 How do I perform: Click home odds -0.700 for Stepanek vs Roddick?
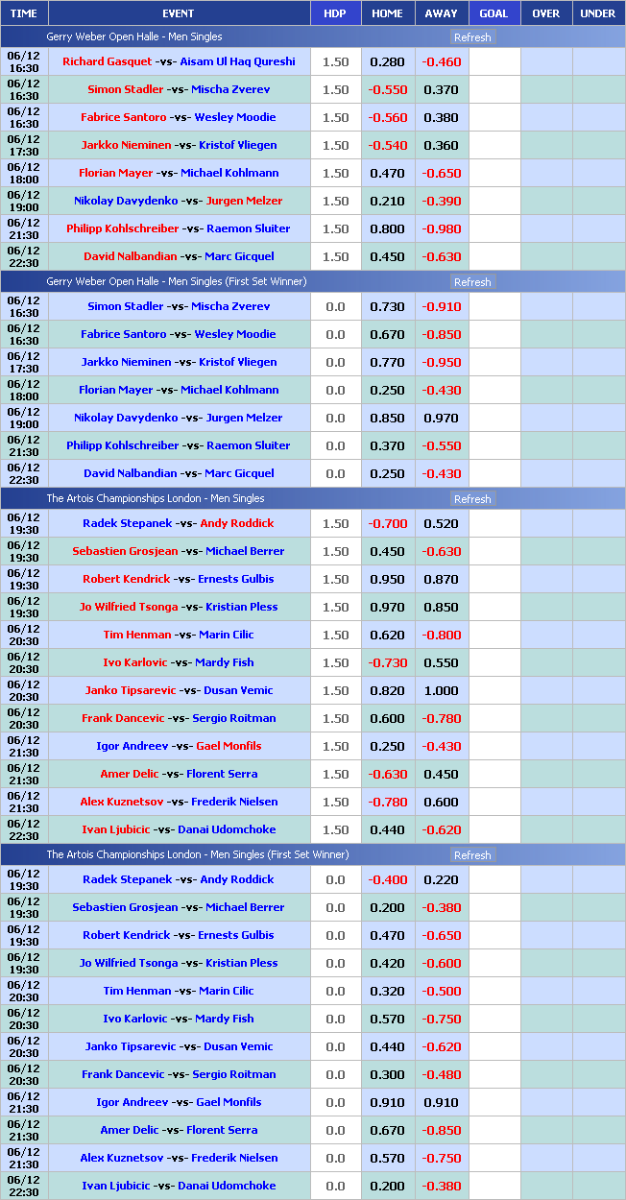pyautogui.click(x=388, y=524)
